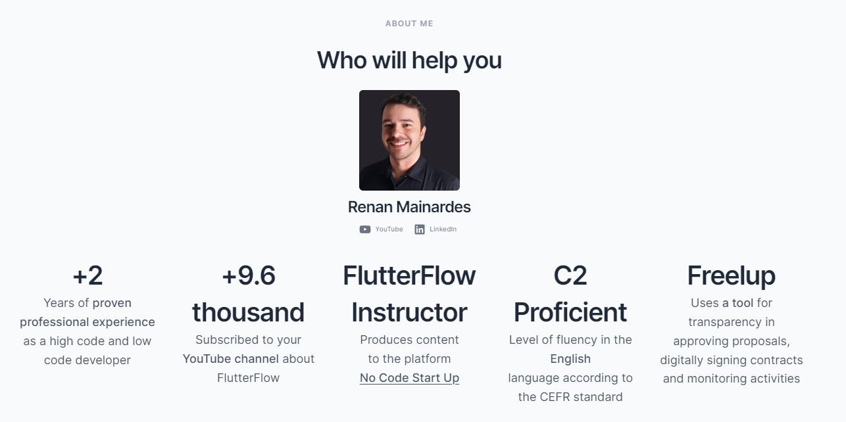This screenshot has height=422, width=846.
Task: Follow the No Code Start Up link
Action: pyautogui.click(x=409, y=378)
